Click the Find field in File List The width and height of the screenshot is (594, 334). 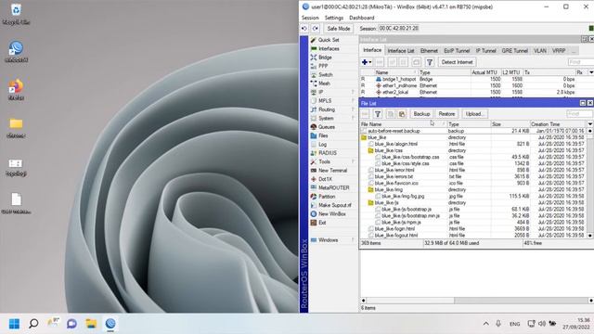[x=579, y=114]
